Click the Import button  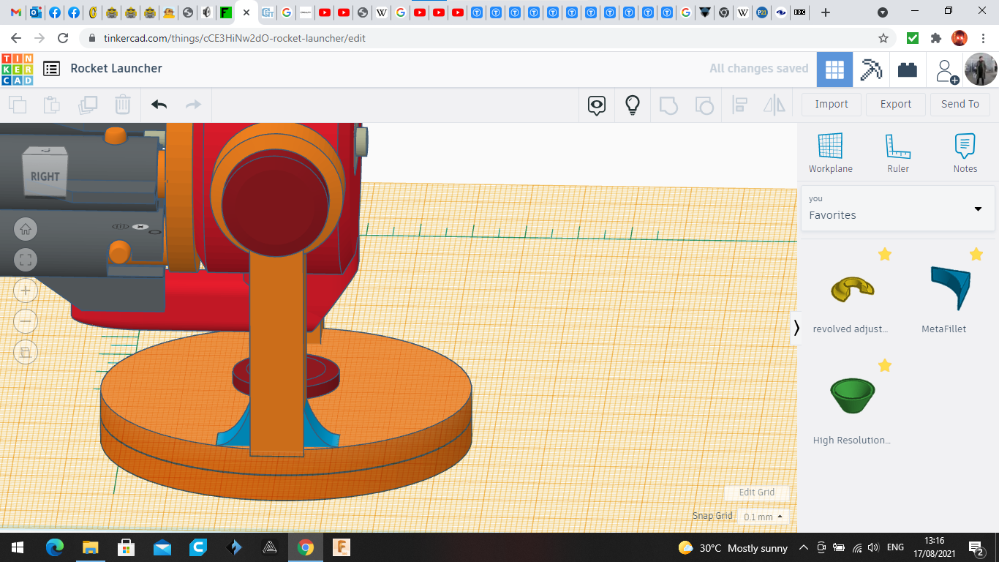click(x=832, y=104)
